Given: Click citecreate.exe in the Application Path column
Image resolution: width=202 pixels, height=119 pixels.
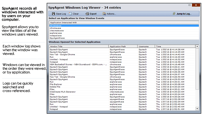Looking at the screenshot, I should click(x=117, y=92).
